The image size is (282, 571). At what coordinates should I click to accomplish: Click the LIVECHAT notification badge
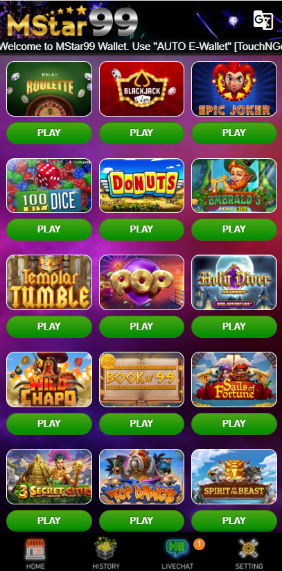pyautogui.click(x=199, y=545)
